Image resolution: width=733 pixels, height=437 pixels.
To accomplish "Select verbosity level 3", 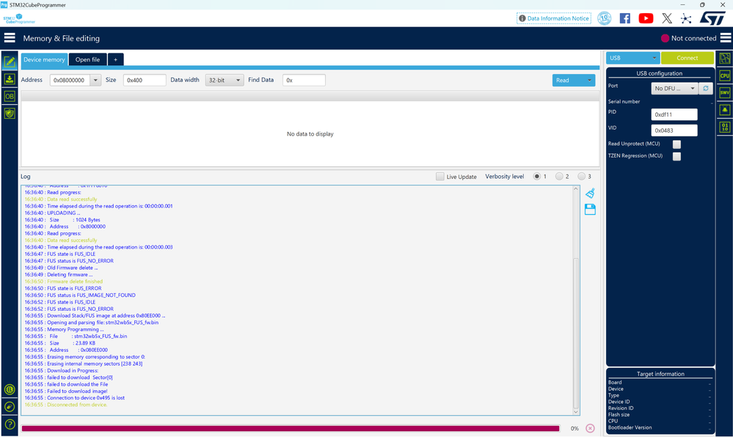I will click(581, 176).
